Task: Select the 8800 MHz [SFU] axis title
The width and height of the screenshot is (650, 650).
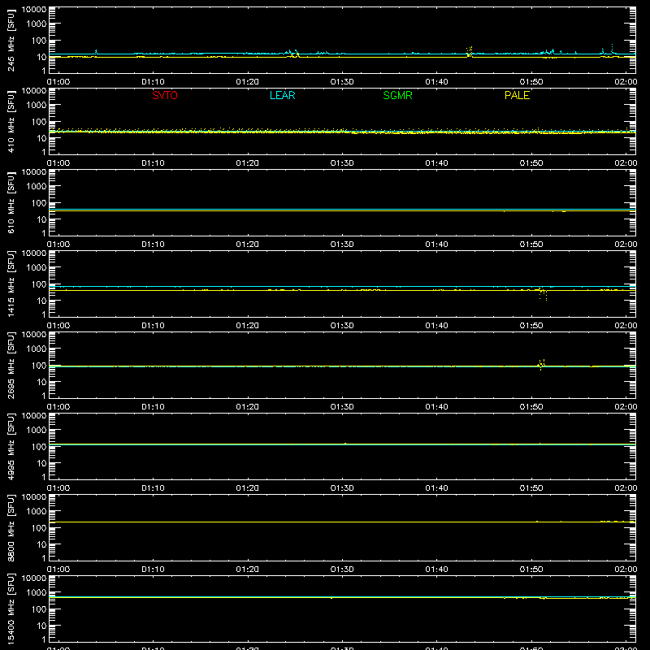Action: [11, 527]
